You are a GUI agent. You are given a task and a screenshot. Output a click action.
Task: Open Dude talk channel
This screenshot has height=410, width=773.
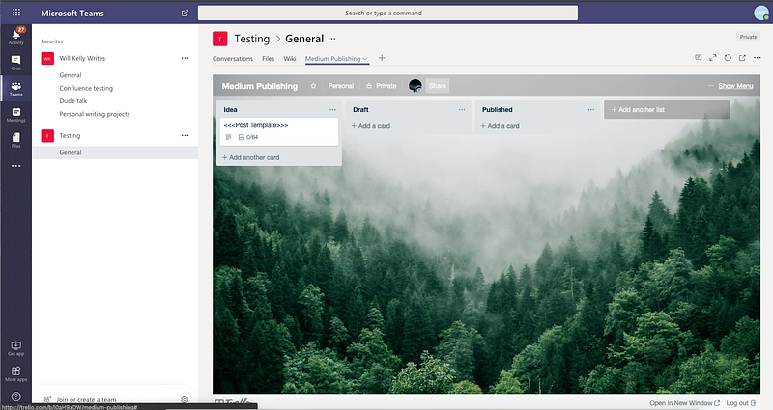(x=73, y=101)
